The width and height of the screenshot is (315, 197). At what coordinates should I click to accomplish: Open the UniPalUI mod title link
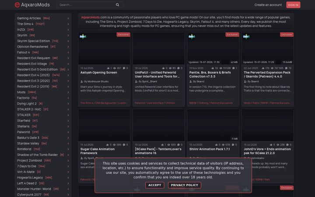(x=157, y=74)
